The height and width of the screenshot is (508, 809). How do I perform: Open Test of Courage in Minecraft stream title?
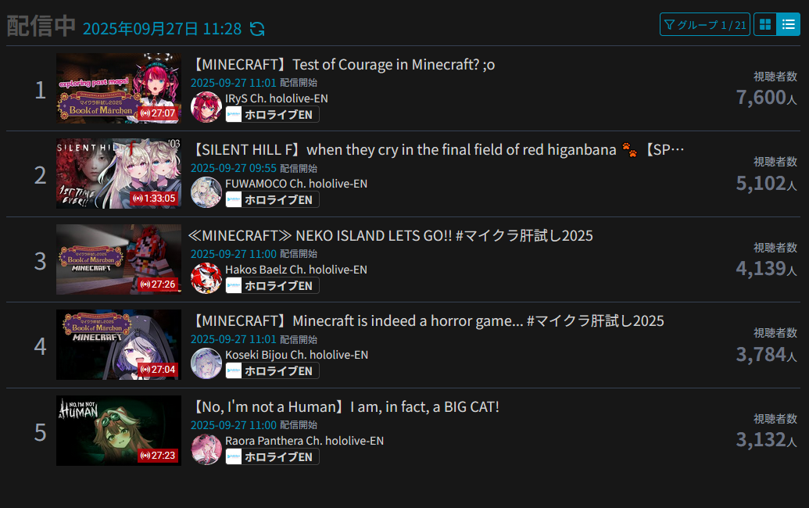(x=342, y=64)
